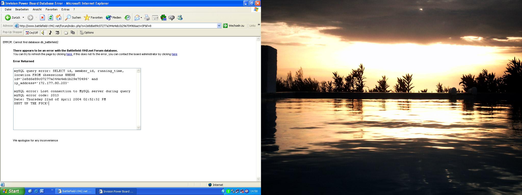
Task: Click the IE page icon in status bar
Action: [x=2, y=185]
